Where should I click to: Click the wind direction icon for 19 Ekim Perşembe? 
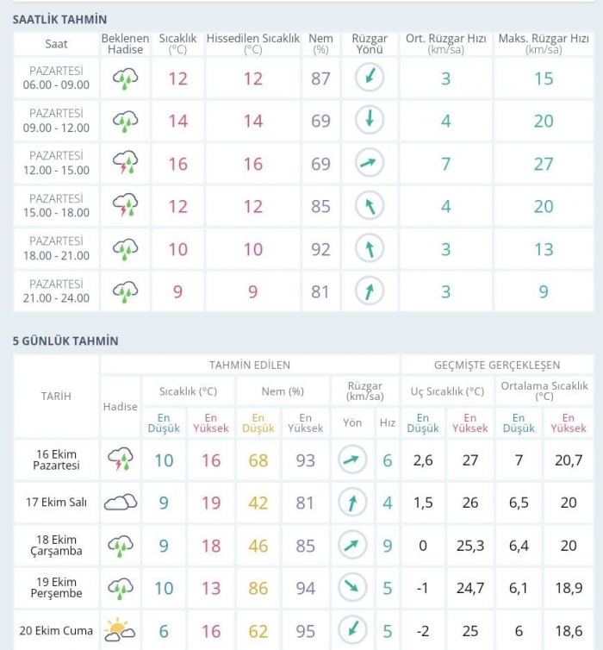pyautogui.click(x=352, y=588)
